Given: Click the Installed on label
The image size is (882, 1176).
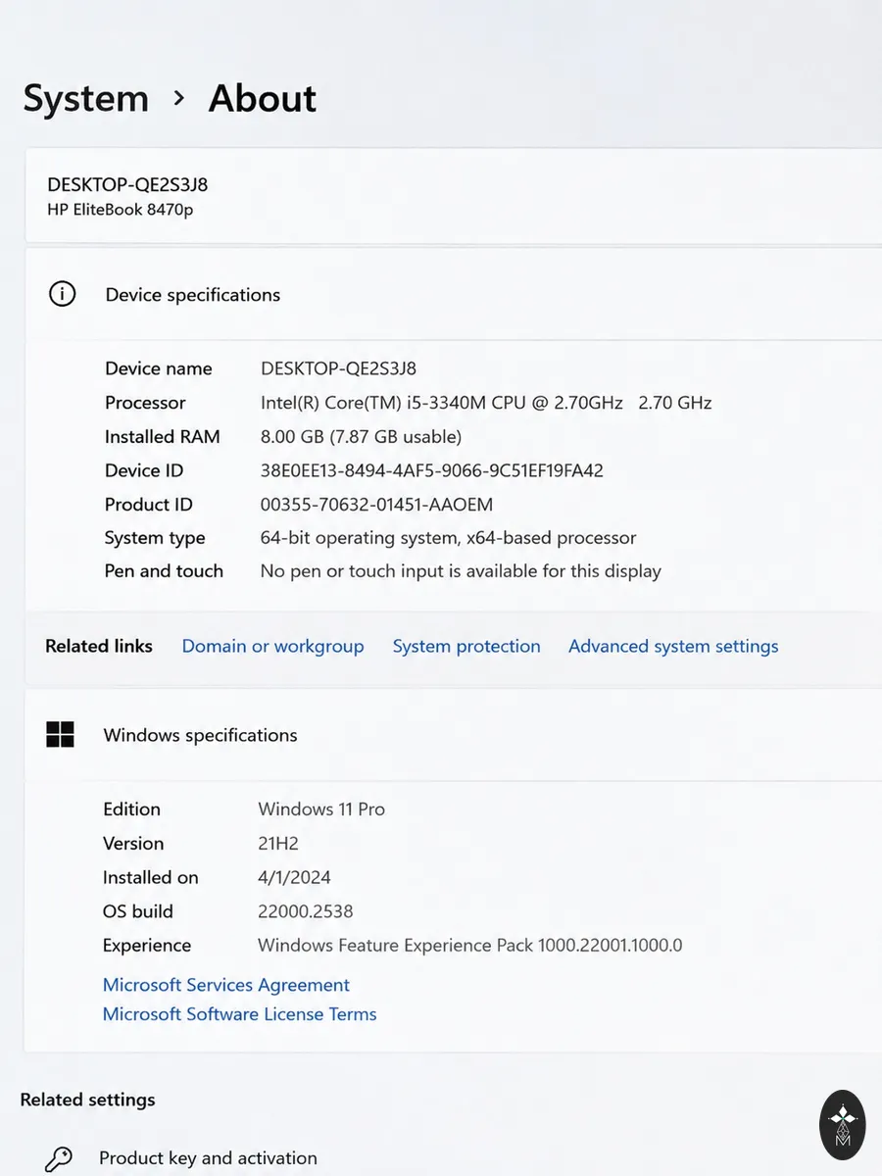Looking at the screenshot, I should tap(151, 878).
